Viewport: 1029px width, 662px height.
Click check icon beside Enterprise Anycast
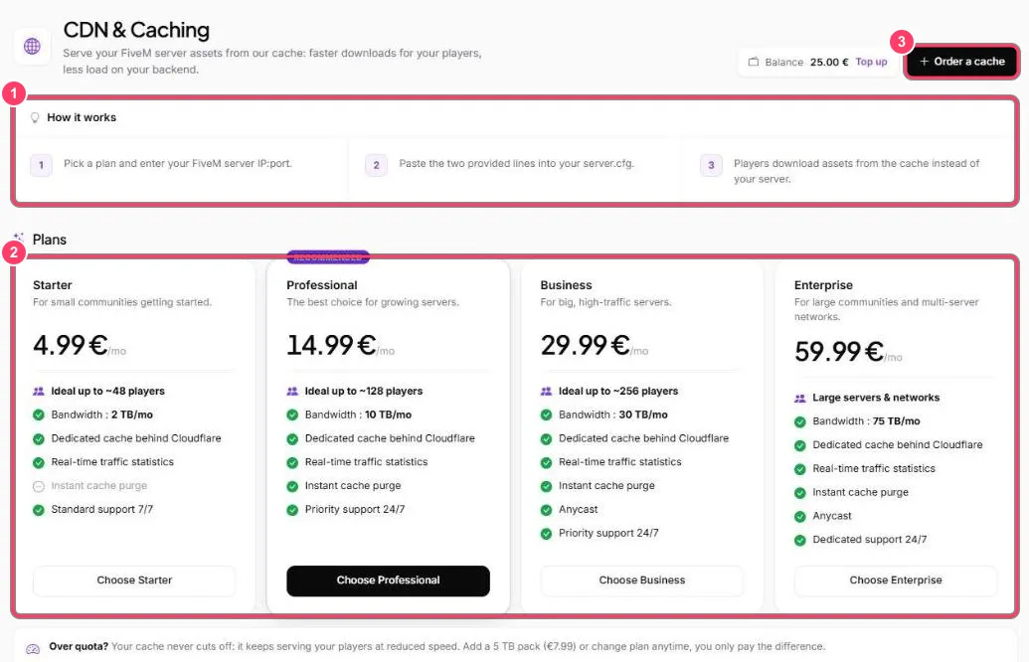[800, 516]
